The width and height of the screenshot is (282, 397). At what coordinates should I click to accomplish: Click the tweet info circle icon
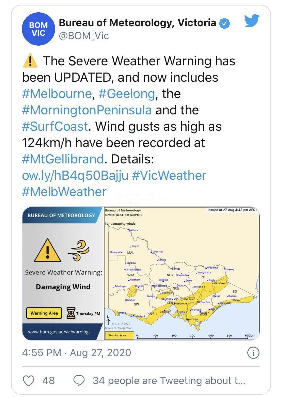pyautogui.click(x=253, y=353)
